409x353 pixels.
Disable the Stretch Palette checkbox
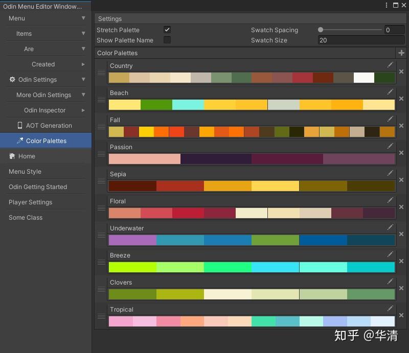point(167,30)
